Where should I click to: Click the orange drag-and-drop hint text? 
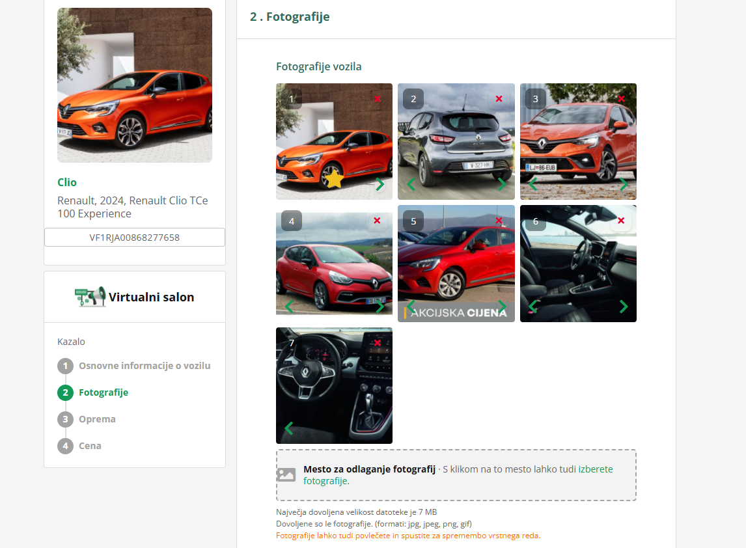point(408,536)
